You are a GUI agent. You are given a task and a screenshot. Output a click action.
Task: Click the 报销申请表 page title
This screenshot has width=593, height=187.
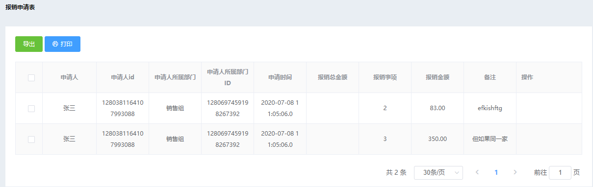pyautogui.click(x=20, y=7)
